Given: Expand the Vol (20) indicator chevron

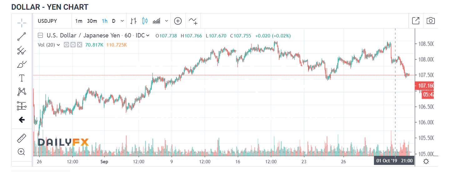Looking at the screenshot, I should (58, 45).
